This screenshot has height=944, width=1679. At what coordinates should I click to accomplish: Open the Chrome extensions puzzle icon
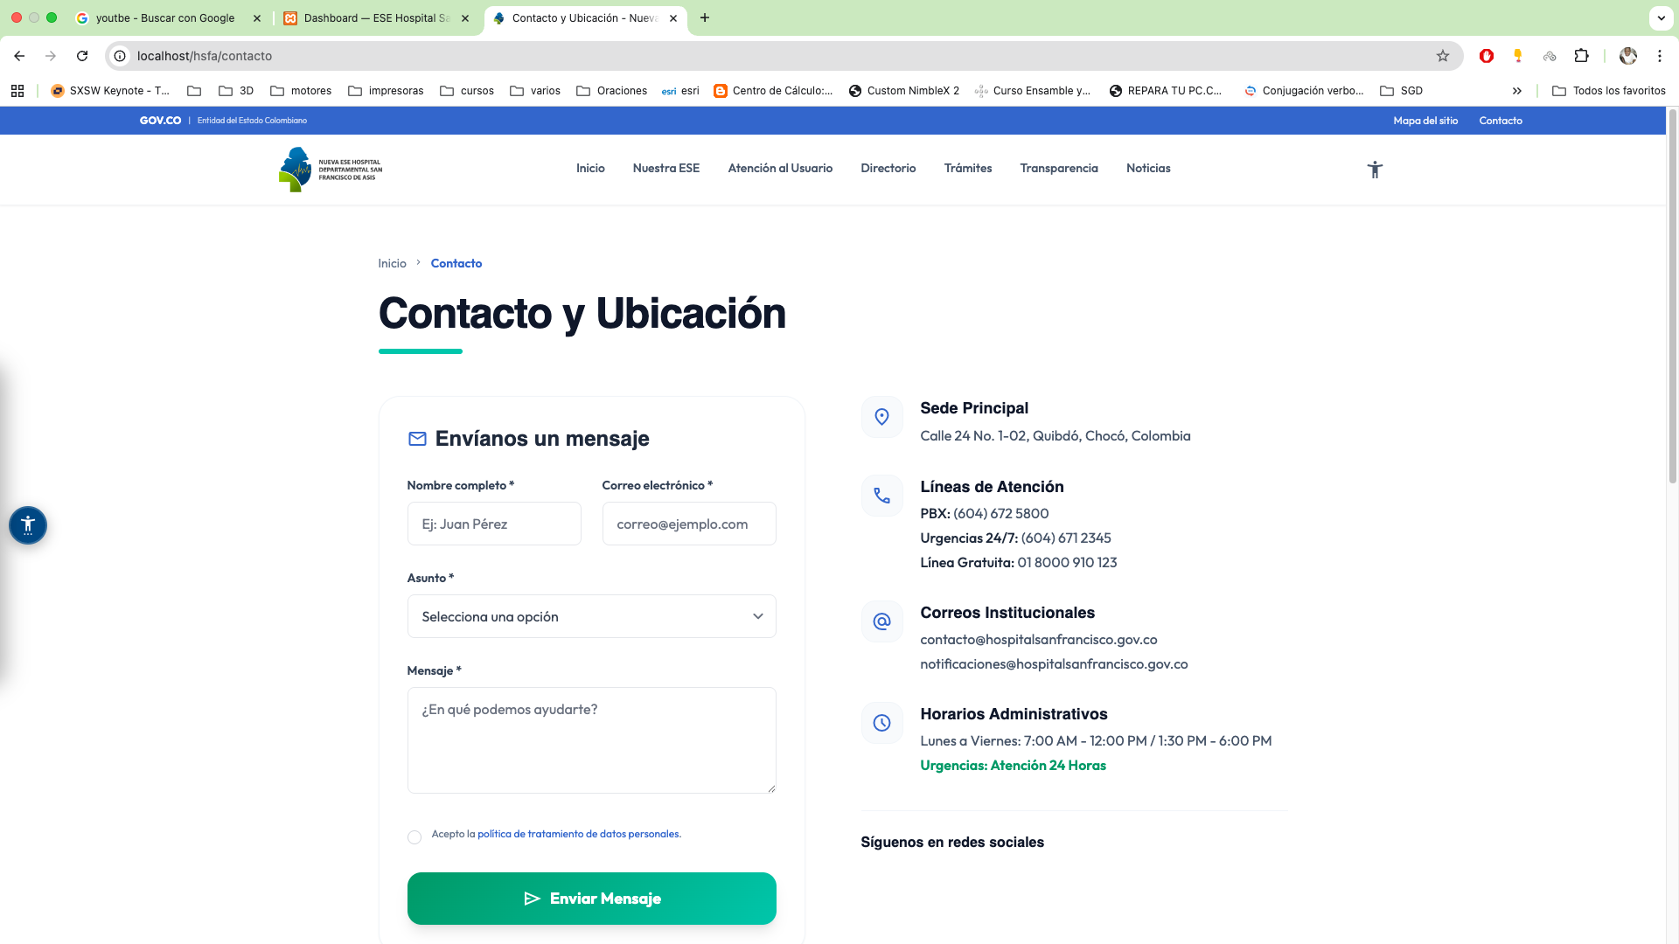point(1581,56)
